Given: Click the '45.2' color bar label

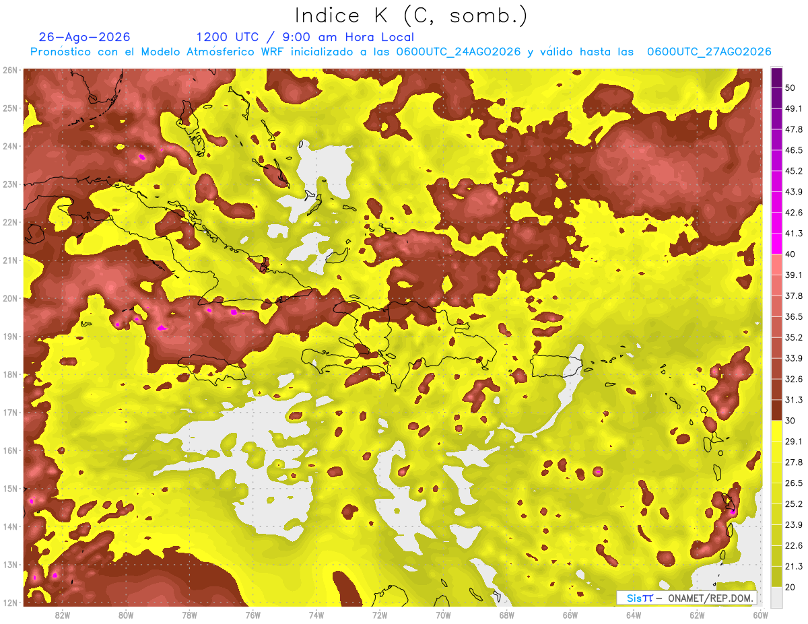Looking at the screenshot, I should coord(793,171).
